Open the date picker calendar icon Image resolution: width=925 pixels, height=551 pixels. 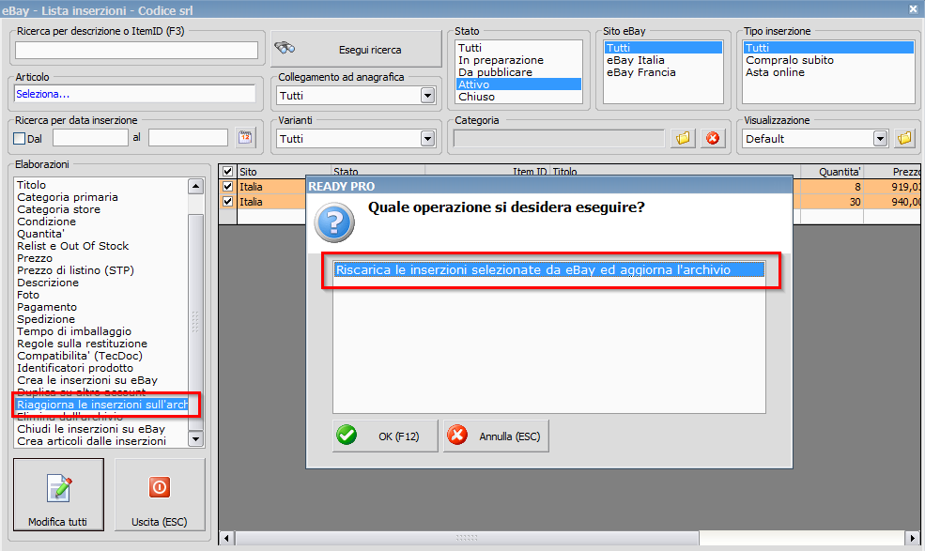245,138
